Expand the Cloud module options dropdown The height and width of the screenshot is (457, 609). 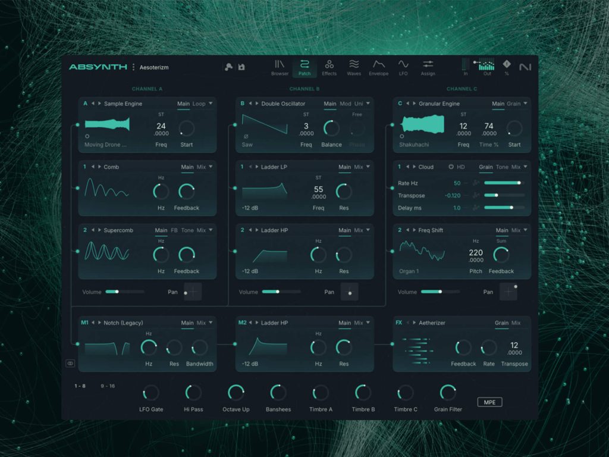525,167
